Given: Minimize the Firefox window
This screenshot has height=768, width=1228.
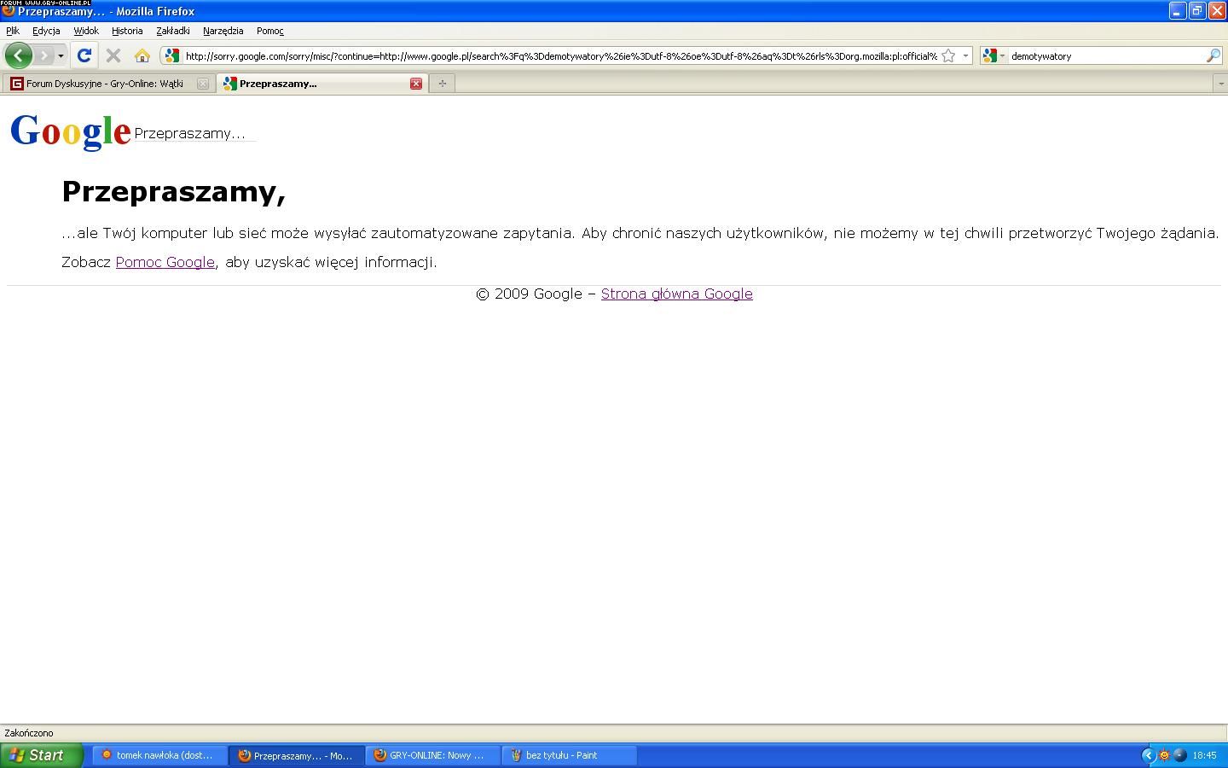Looking at the screenshot, I should pos(1178,11).
